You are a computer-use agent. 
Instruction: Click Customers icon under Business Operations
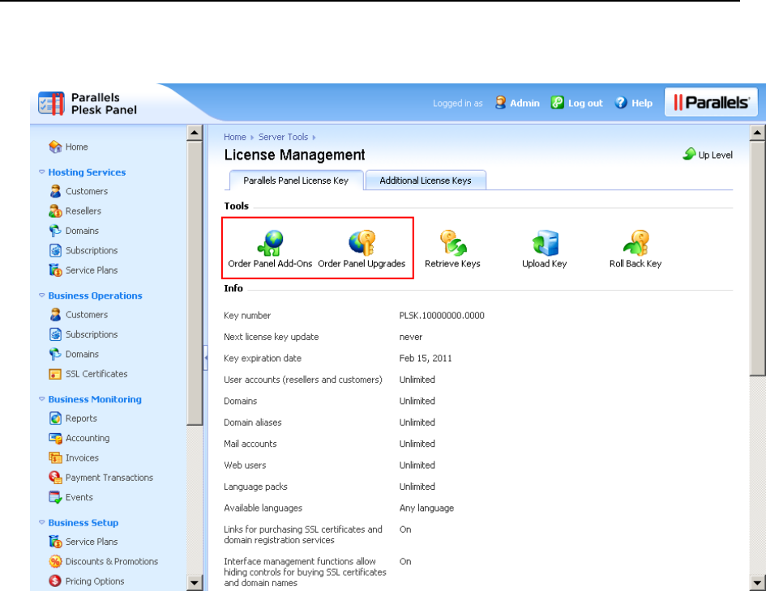click(55, 315)
